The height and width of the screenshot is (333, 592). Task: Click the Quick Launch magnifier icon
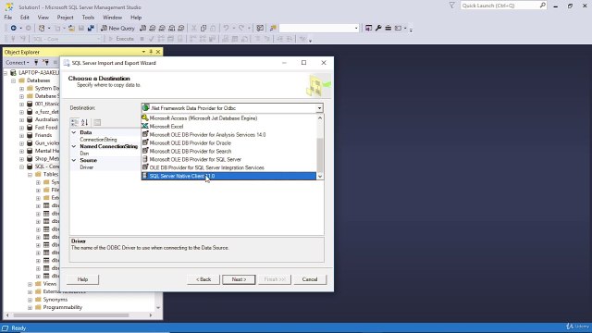(543, 6)
